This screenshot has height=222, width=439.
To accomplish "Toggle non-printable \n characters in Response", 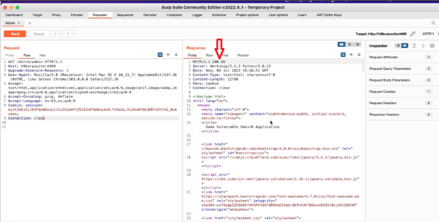I will 351,55.
